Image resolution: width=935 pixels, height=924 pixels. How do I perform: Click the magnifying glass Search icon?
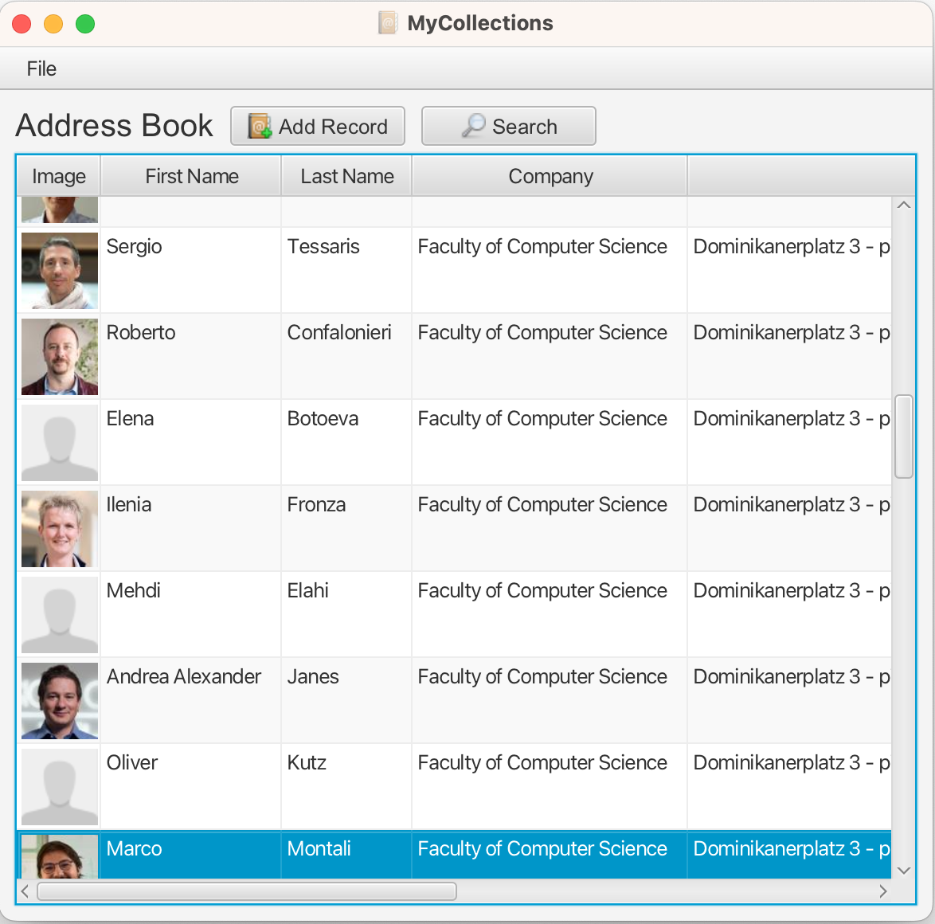point(473,126)
